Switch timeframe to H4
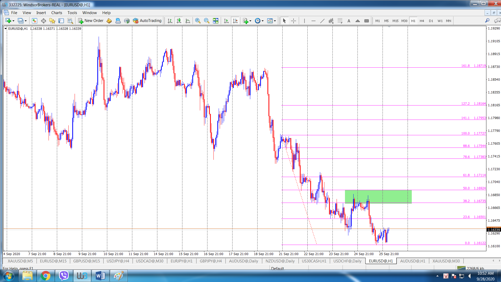Image resolution: width=501 pixels, height=282 pixels. pyautogui.click(x=422, y=21)
